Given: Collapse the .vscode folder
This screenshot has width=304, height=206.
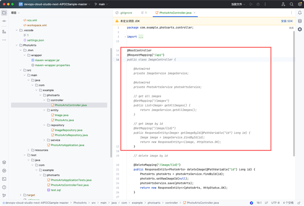Looking at the screenshot, I should (x=17, y=30).
